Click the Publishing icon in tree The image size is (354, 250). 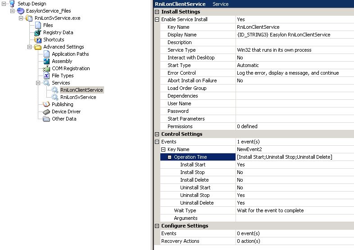(46, 104)
